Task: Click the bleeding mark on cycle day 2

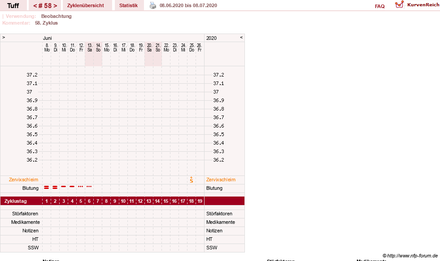Action: click(55, 187)
